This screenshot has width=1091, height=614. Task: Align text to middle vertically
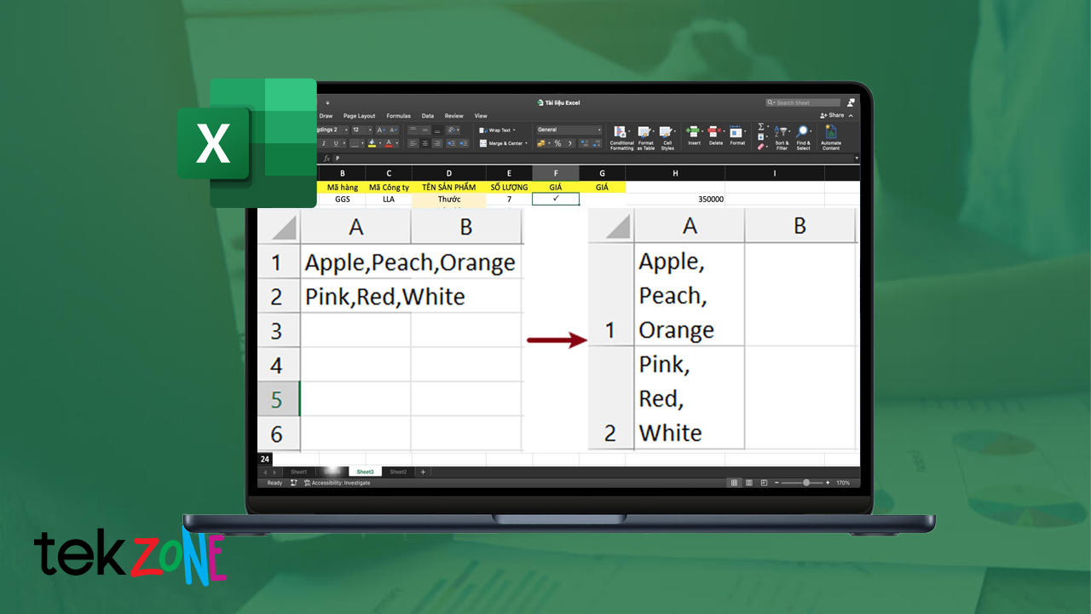tap(425, 130)
